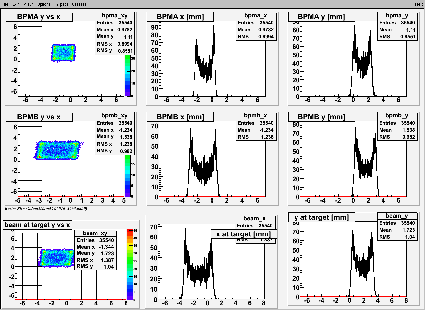Click 'Entries 35540' in beam_x stats

tap(255, 226)
